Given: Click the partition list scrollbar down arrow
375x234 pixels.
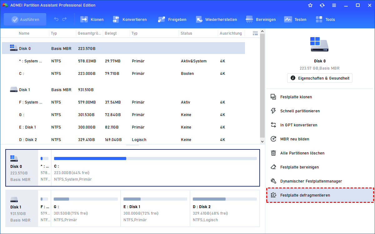Looking at the screenshot, I should (x=262, y=141).
